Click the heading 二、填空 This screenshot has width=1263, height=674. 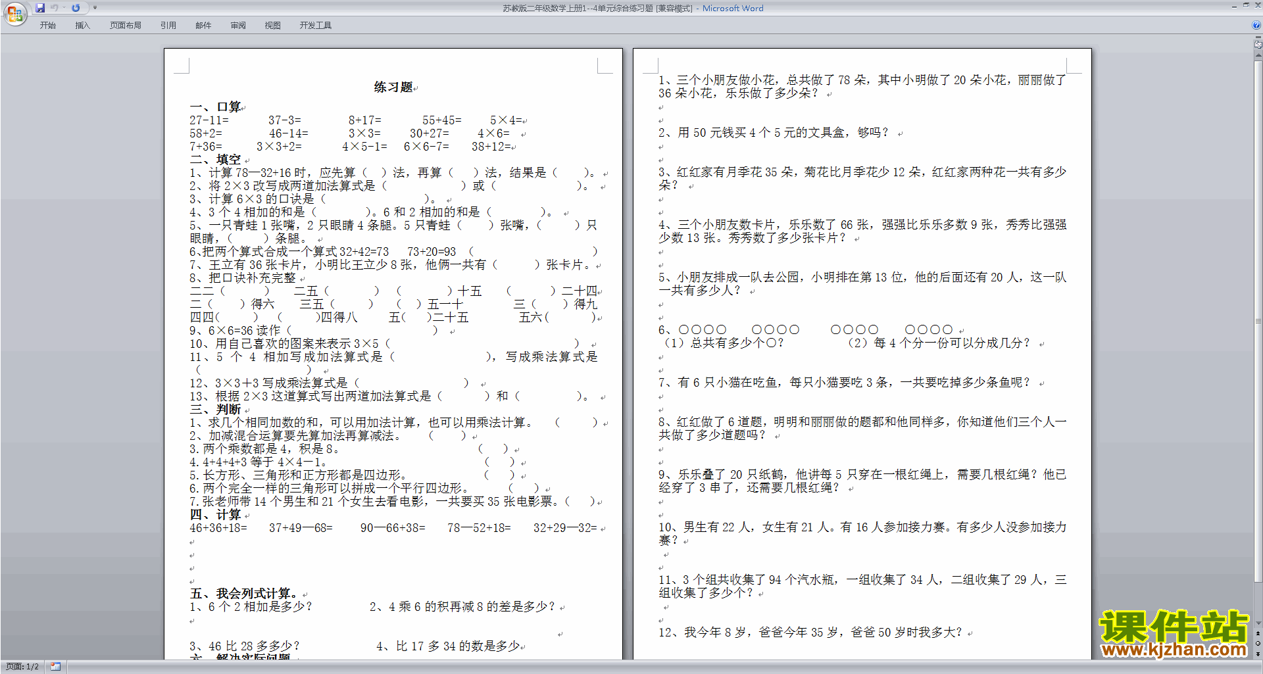[x=215, y=160]
